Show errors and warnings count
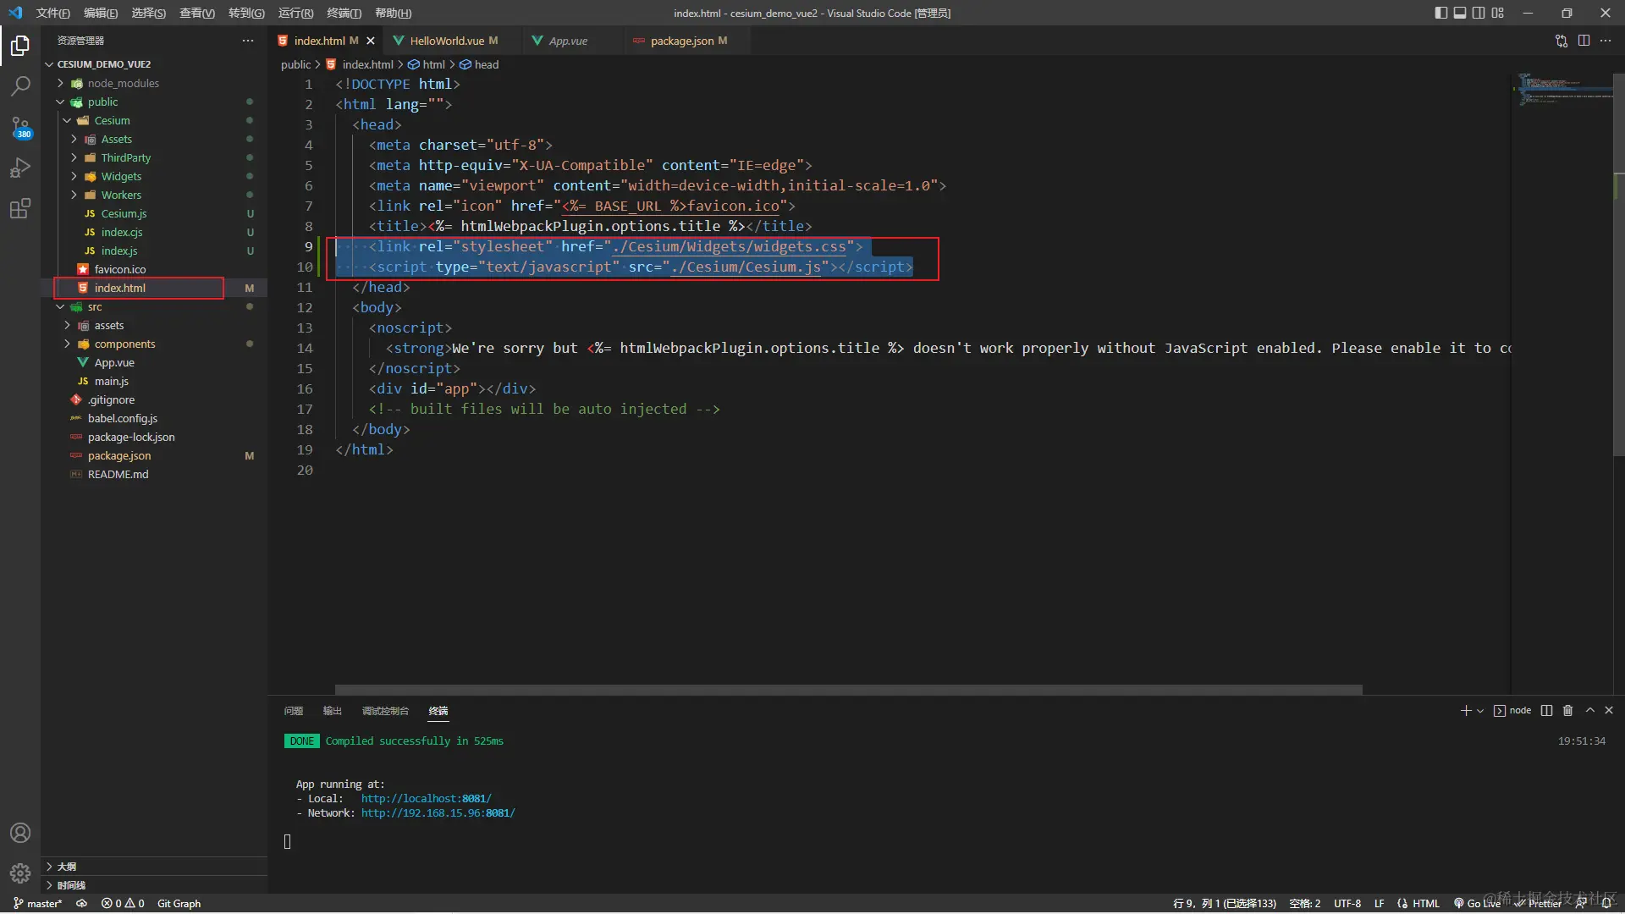The width and height of the screenshot is (1625, 914). 123,904
